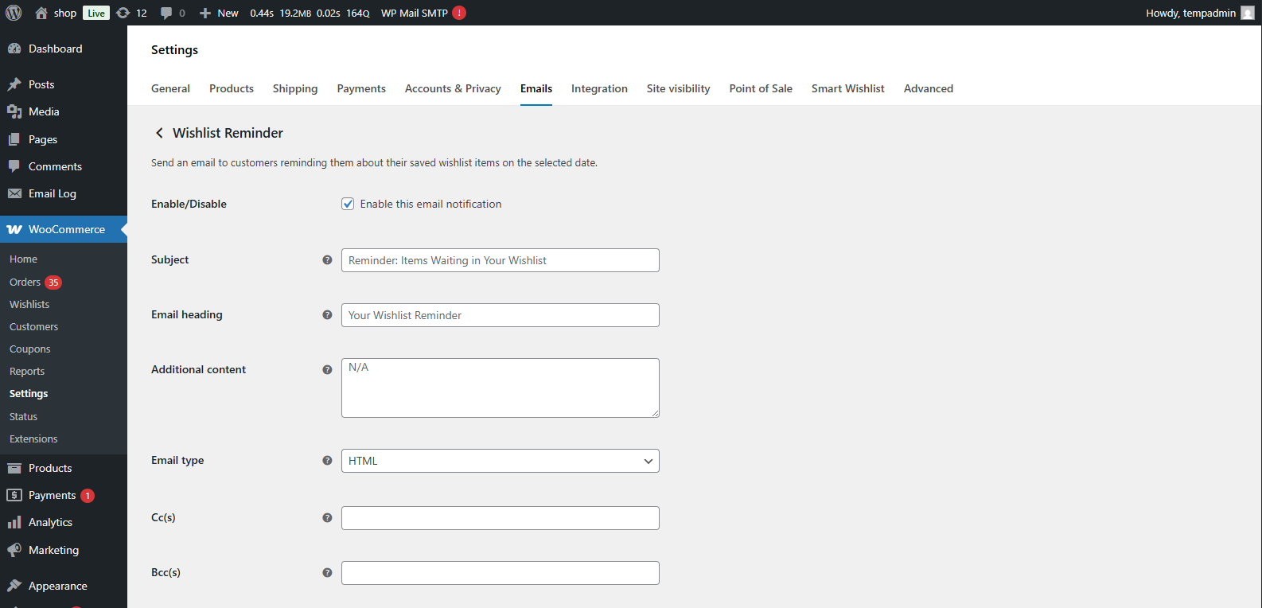
Task: Click the Bcc(s) help tooltip icon
Action: point(327,573)
